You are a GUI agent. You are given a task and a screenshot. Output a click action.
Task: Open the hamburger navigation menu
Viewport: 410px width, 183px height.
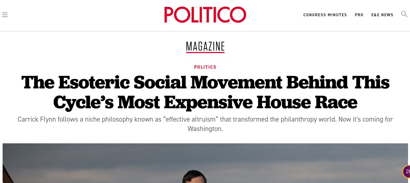coord(5,15)
